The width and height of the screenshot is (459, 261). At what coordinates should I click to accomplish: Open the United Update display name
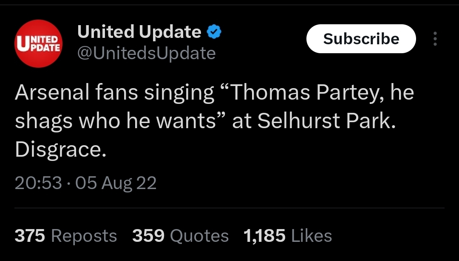point(139,32)
